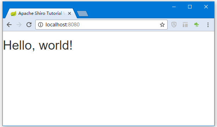
Task: Open the Chrome three-dot menu
Action: tap(208, 25)
